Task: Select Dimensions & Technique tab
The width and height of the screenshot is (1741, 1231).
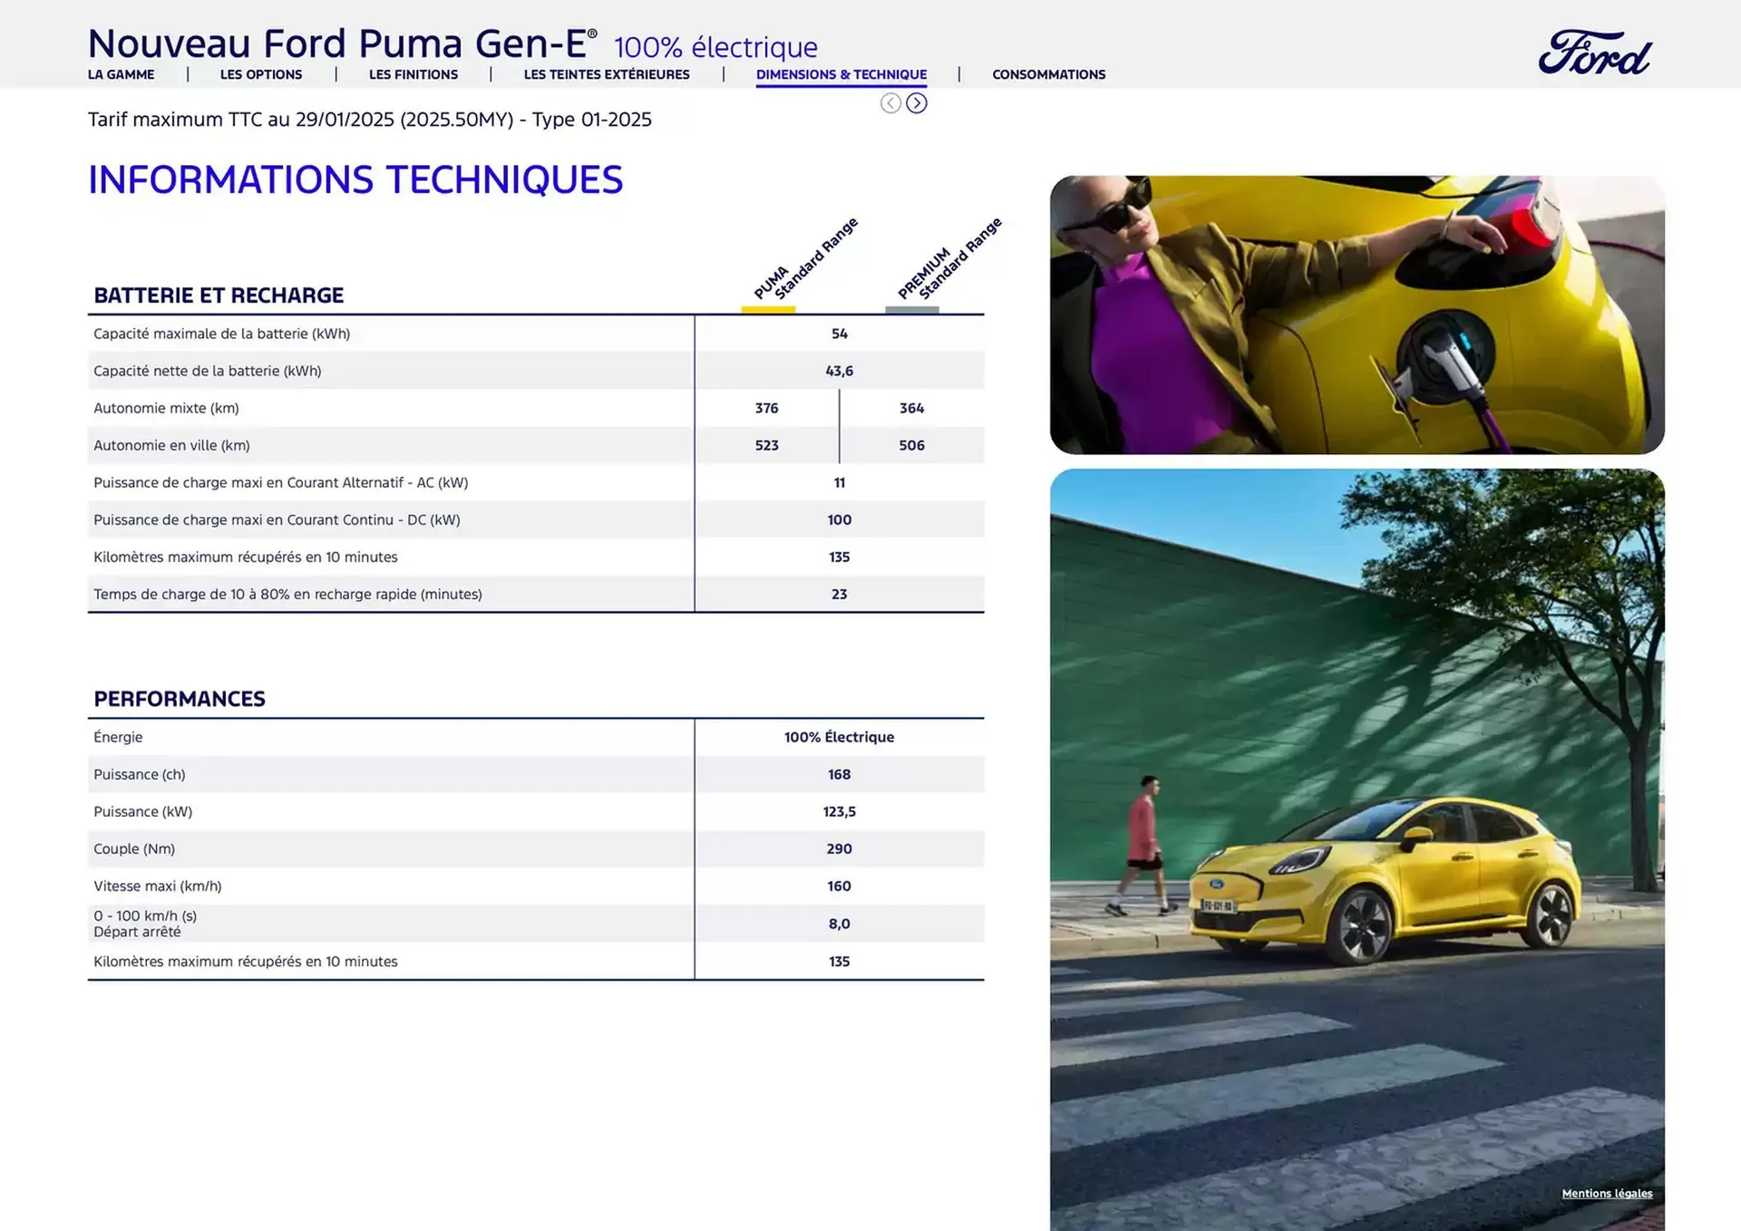Action: 841,74
